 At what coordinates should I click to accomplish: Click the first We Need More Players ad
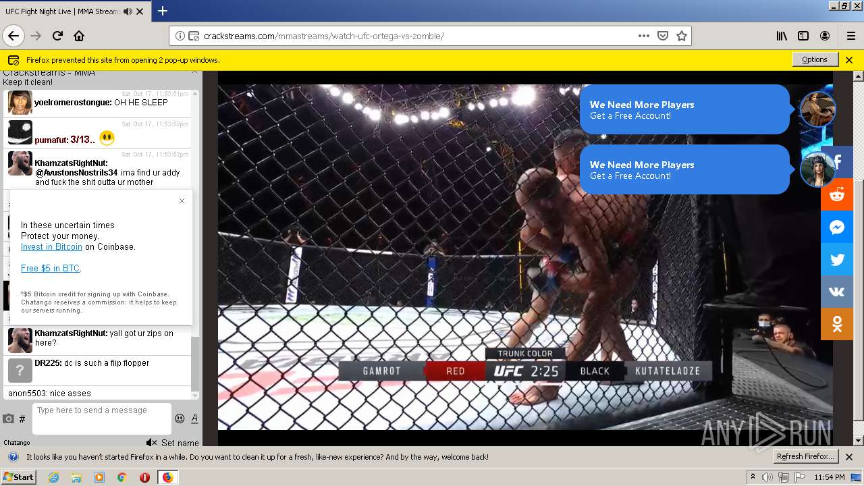684,109
